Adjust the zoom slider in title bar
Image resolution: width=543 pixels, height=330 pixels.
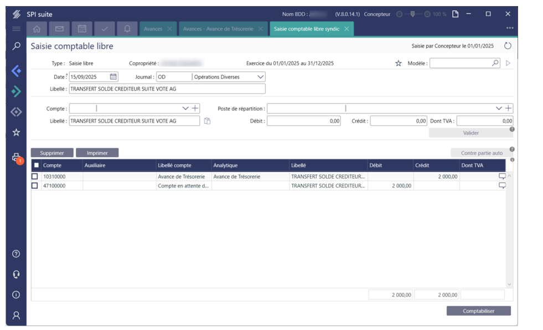coord(413,14)
